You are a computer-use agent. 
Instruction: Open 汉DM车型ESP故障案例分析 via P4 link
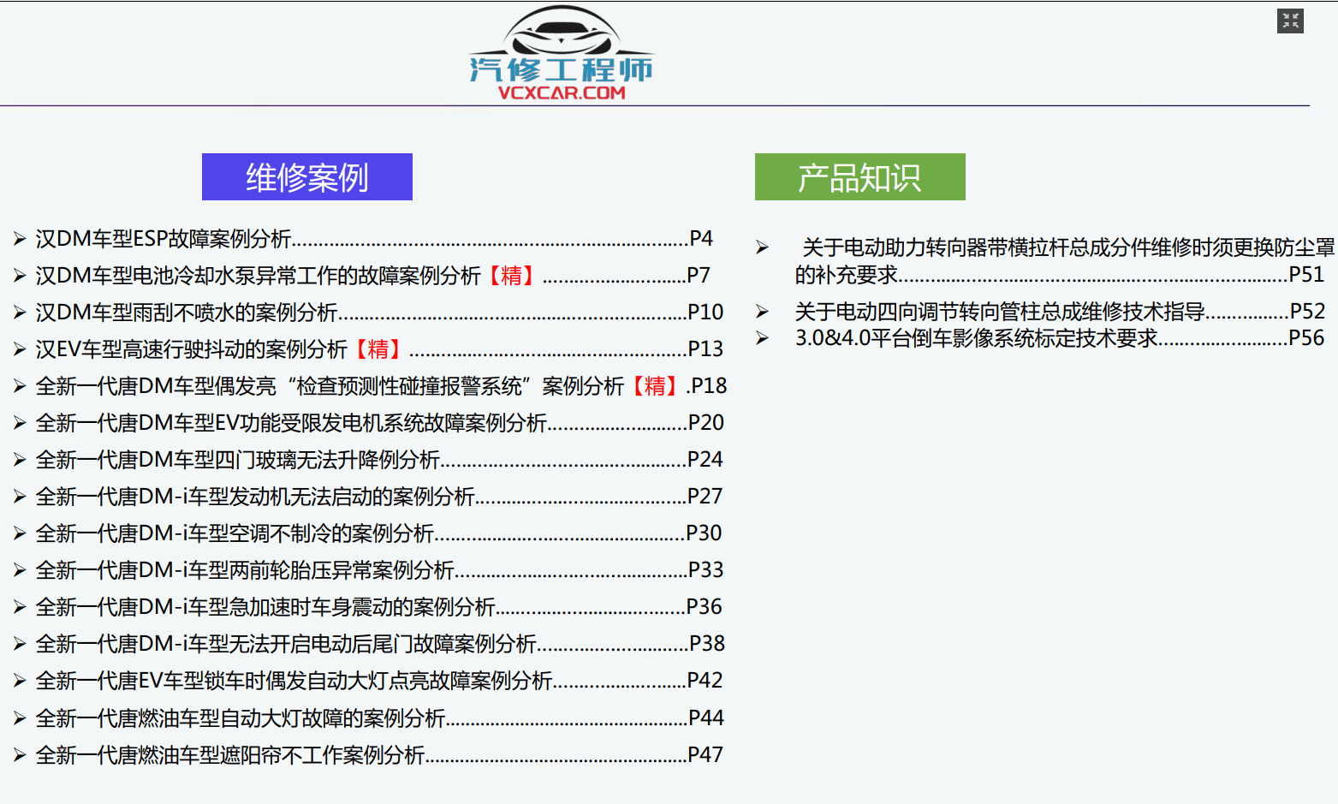click(702, 238)
